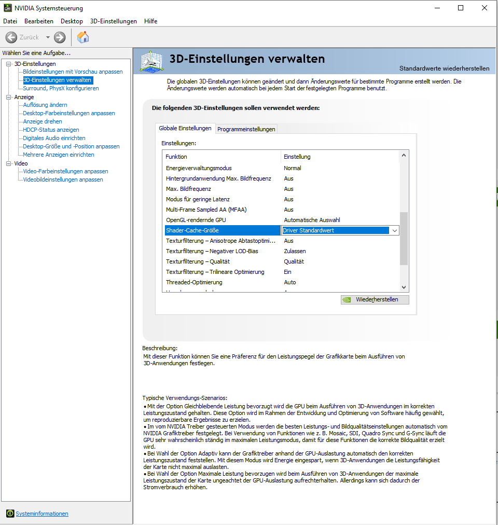The width and height of the screenshot is (498, 525).
Task: Open Bildeinstellungen mit Vorschau anpassen
Action: point(73,72)
